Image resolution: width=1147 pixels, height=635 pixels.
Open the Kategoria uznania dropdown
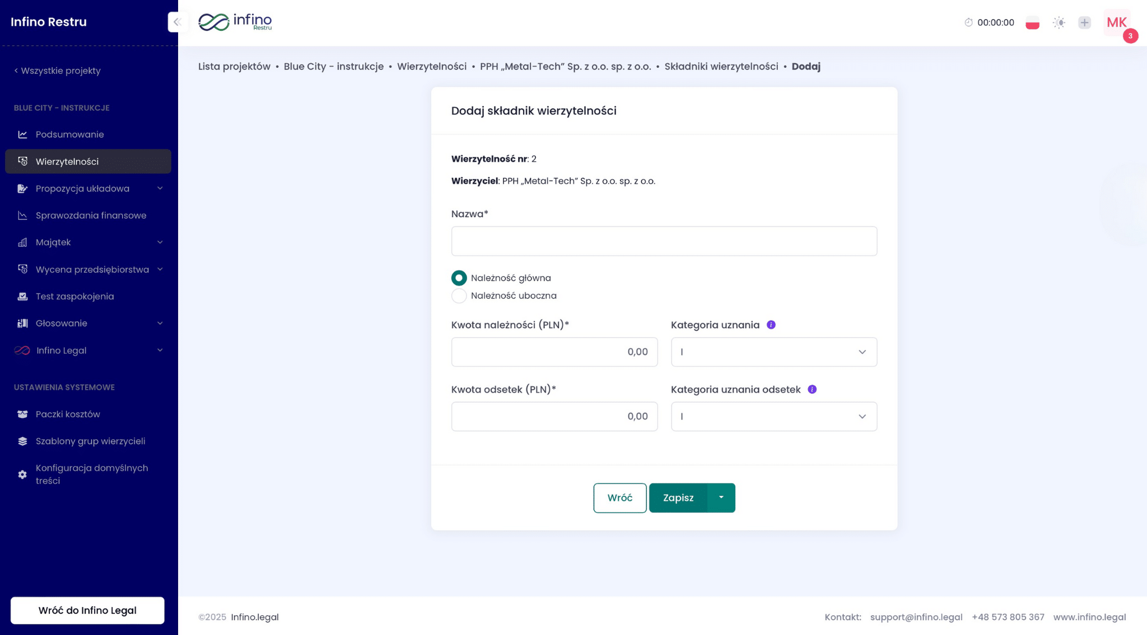coord(773,352)
